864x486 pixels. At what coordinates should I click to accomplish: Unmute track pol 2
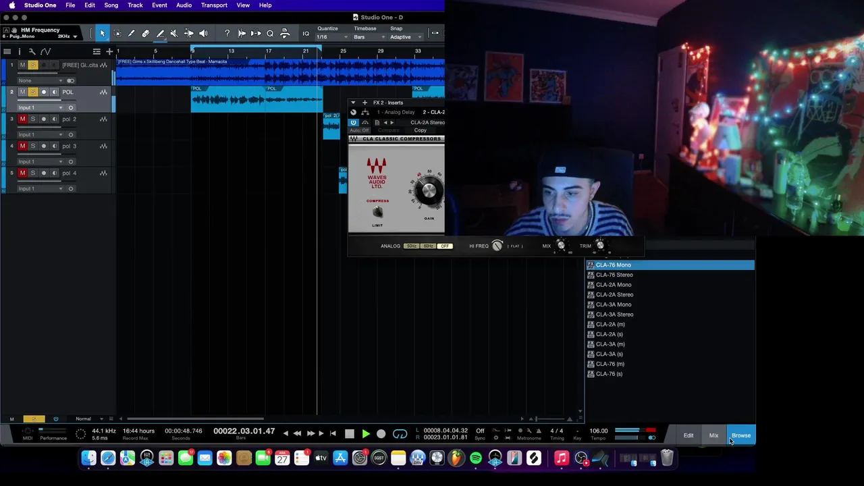pos(22,119)
